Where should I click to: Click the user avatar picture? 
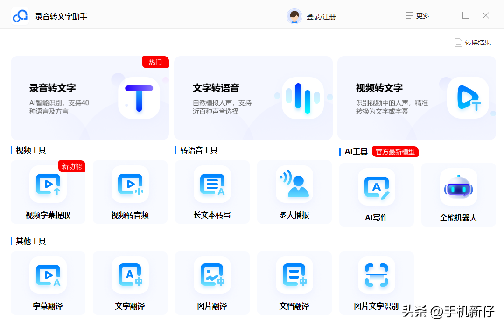(294, 16)
